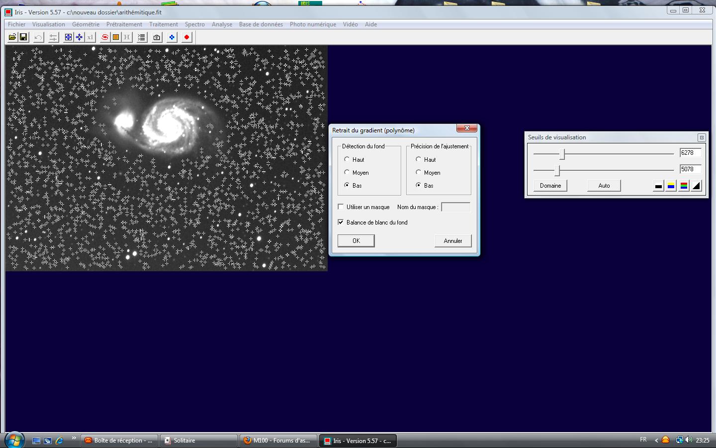Click the galaxy image in the Iris viewer

pos(166,158)
